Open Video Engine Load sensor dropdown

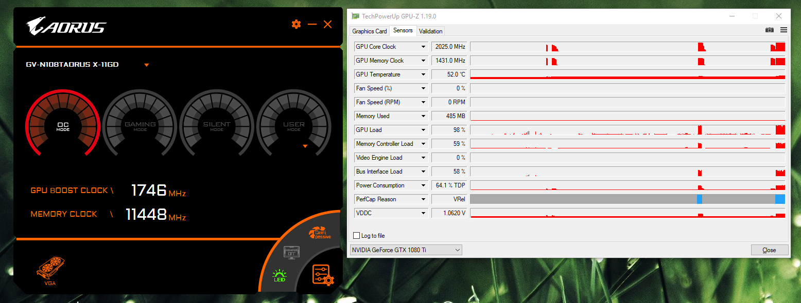[423, 158]
